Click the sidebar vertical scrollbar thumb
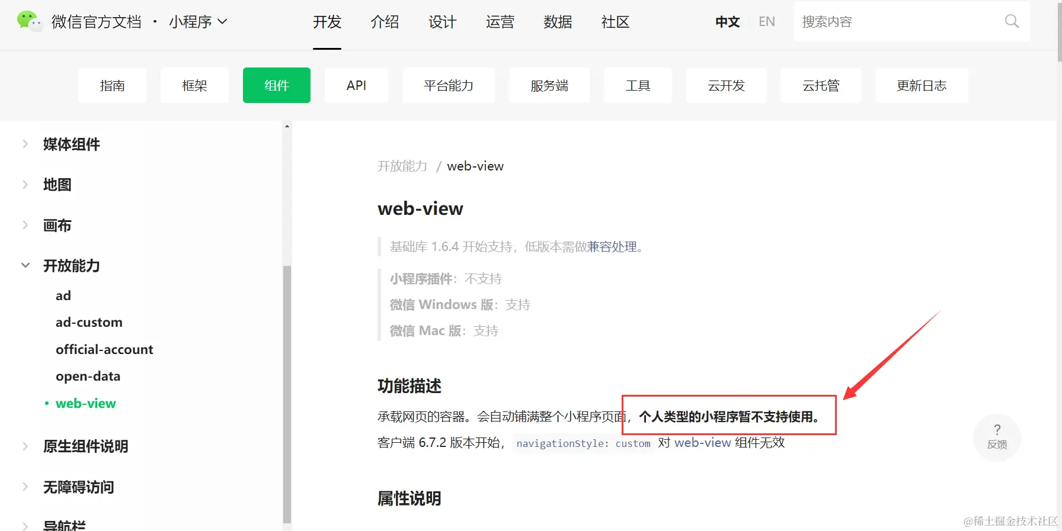 287,394
